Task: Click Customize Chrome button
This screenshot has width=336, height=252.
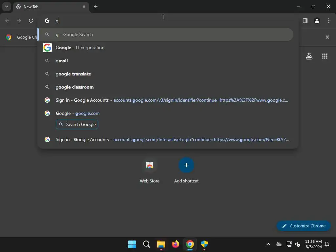Action: point(304,226)
